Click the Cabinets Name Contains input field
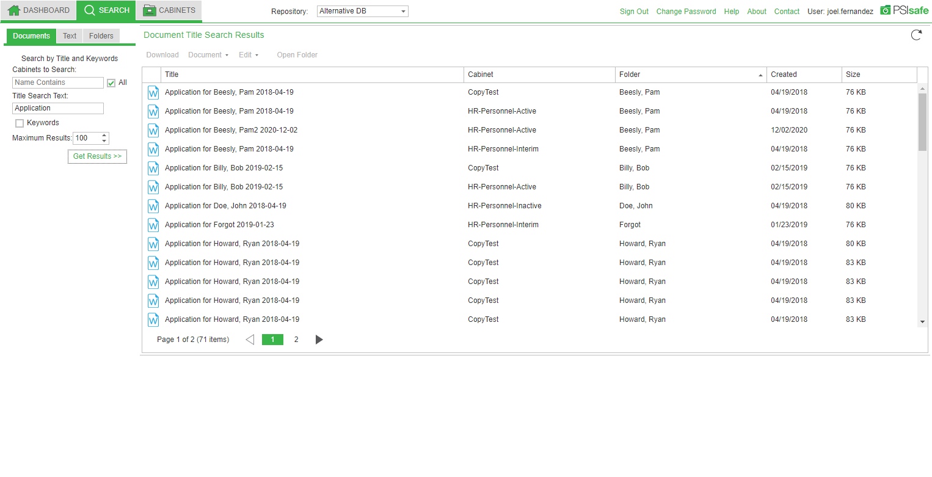The height and width of the screenshot is (477, 932). pos(58,82)
